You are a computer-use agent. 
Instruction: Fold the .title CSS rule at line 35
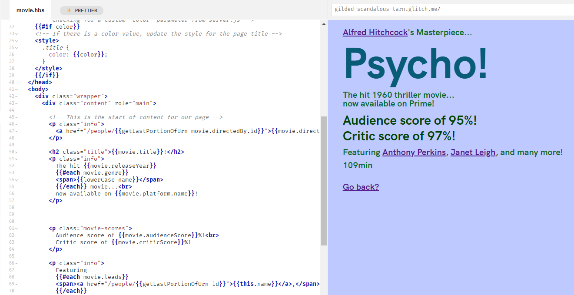(17, 48)
